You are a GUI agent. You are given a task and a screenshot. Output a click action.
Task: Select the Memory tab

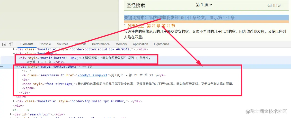click(x=121, y=44)
